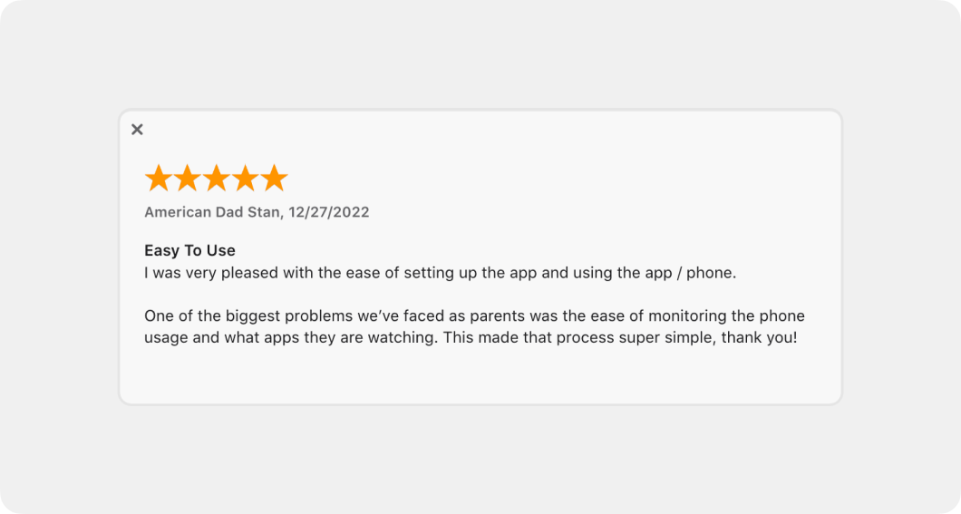Image resolution: width=961 pixels, height=514 pixels.
Task: Click the reviewer name American Dad Stan
Action: [x=213, y=212]
